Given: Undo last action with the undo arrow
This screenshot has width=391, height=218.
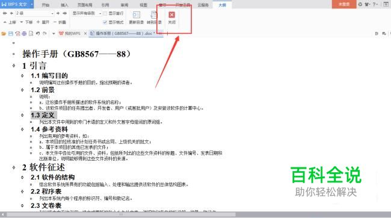Looking at the screenshot, I should [38, 34].
